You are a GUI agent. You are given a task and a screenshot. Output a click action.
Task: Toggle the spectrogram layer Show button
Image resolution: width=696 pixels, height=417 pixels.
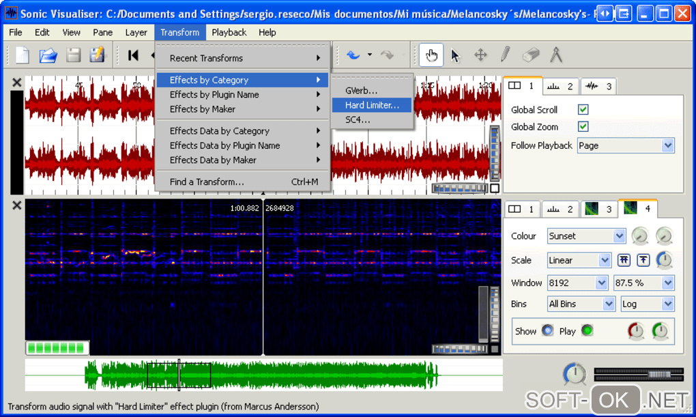tap(547, 331)
